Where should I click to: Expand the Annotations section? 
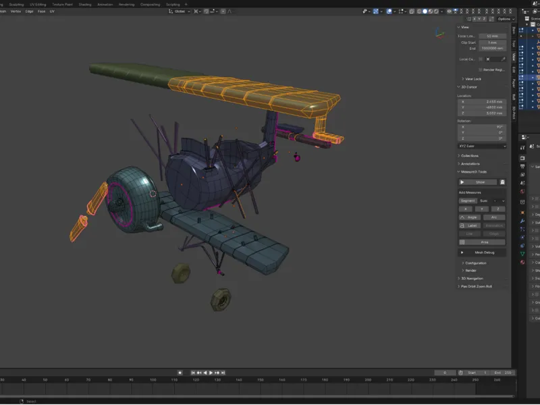tap(469, 164)
